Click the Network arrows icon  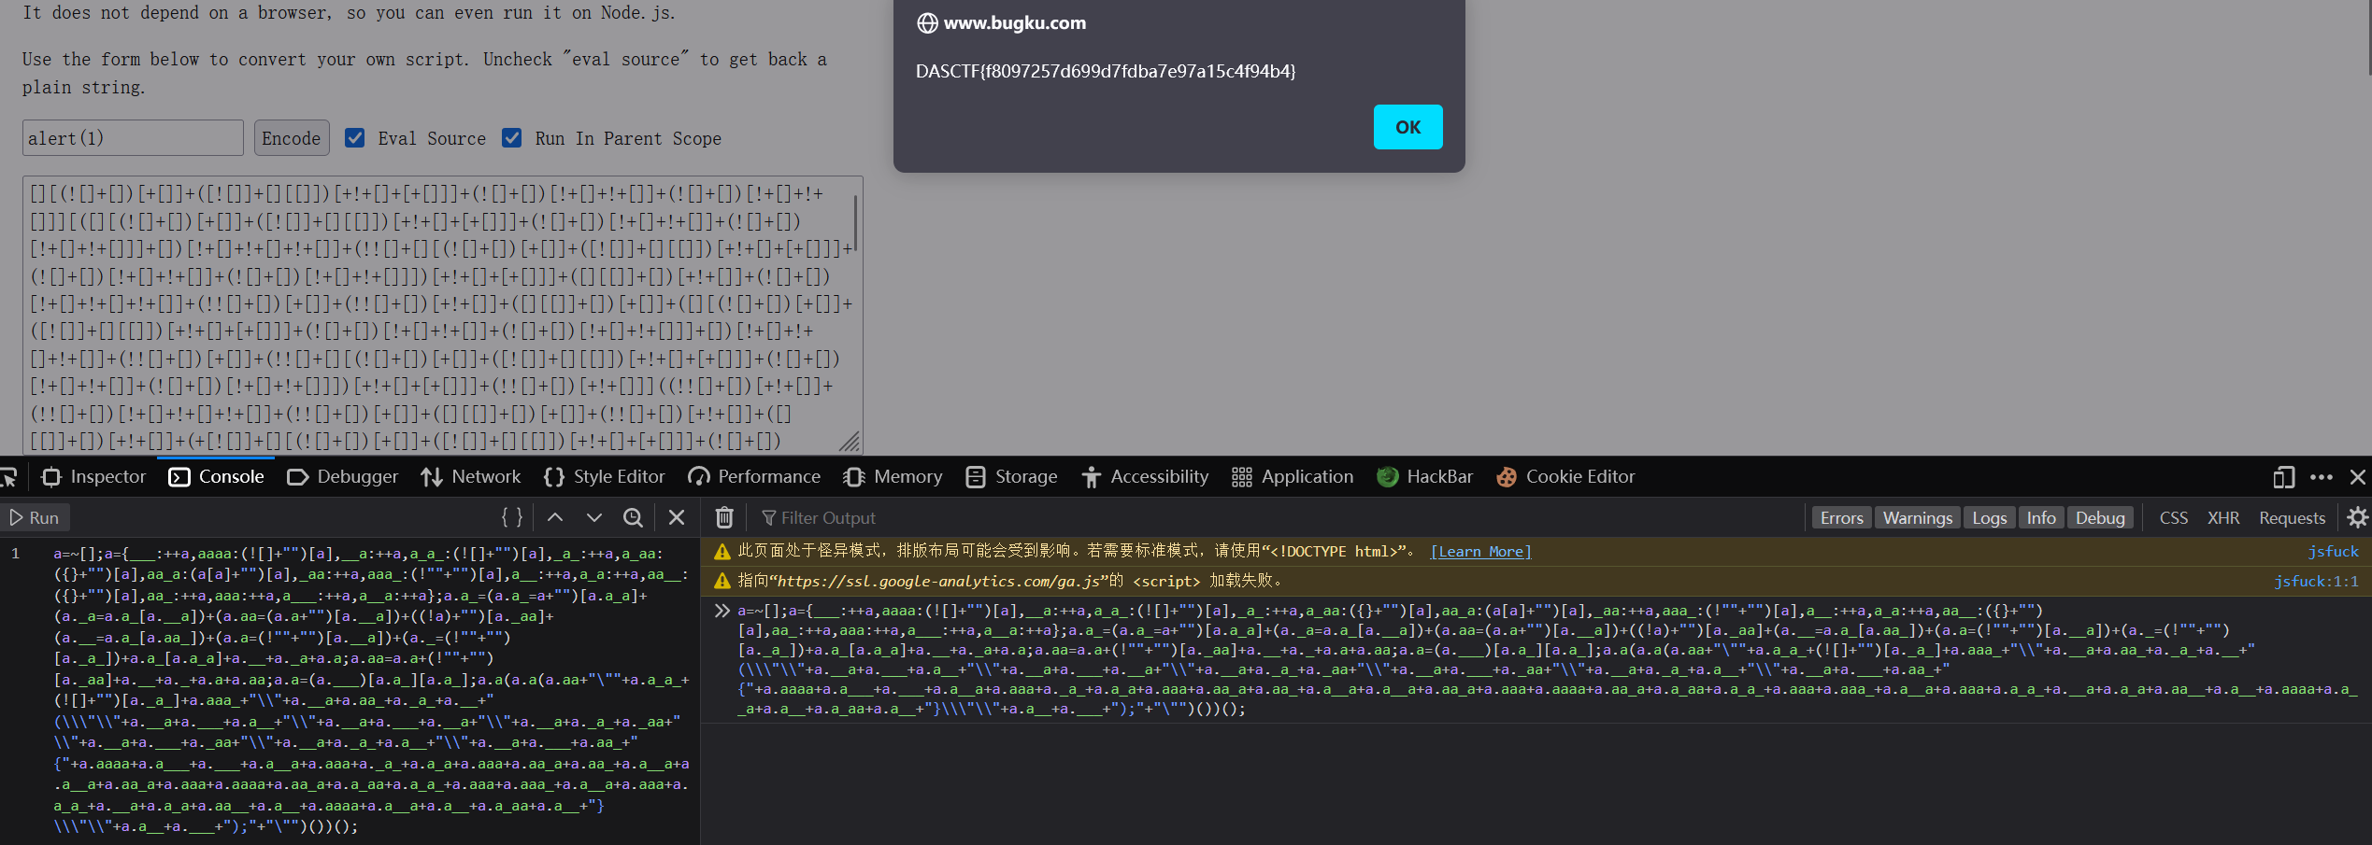pyautogui.click(x=431, y=477)
